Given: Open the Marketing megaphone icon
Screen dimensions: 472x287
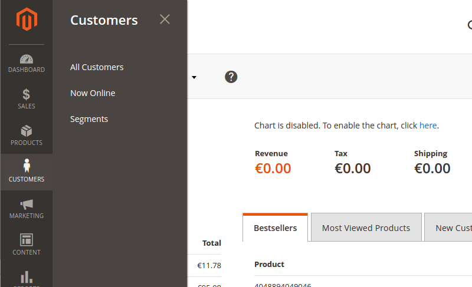Looking at the screenshot, I should (x=27, y=204).
